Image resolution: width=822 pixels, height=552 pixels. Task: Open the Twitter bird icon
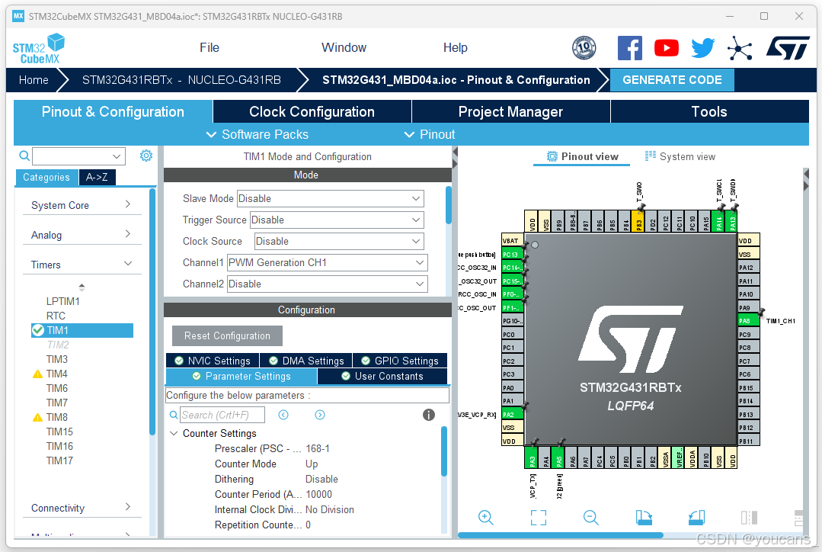click(x=702, y=48)
